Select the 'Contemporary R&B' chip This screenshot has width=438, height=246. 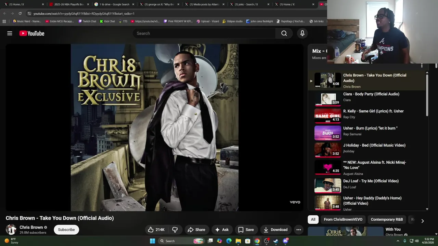[387, 219]
